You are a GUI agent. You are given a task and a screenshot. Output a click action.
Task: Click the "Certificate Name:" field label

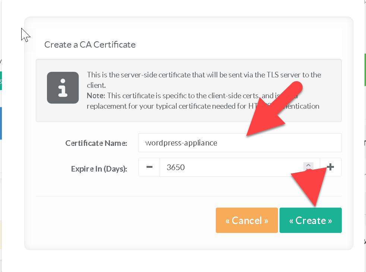tap(96, 143)
